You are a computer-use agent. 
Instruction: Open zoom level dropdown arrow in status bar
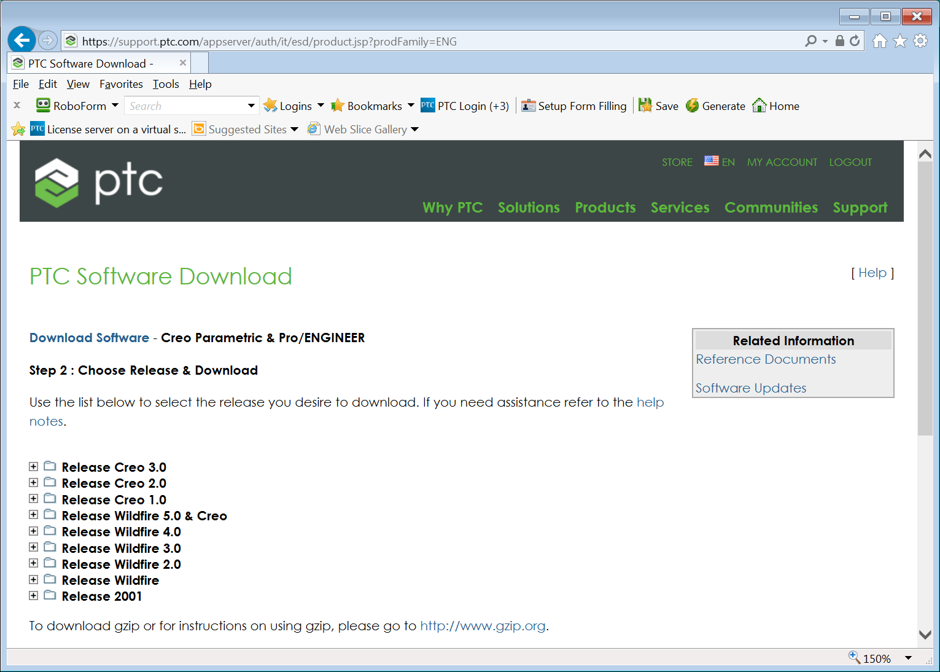coord(908,658)
